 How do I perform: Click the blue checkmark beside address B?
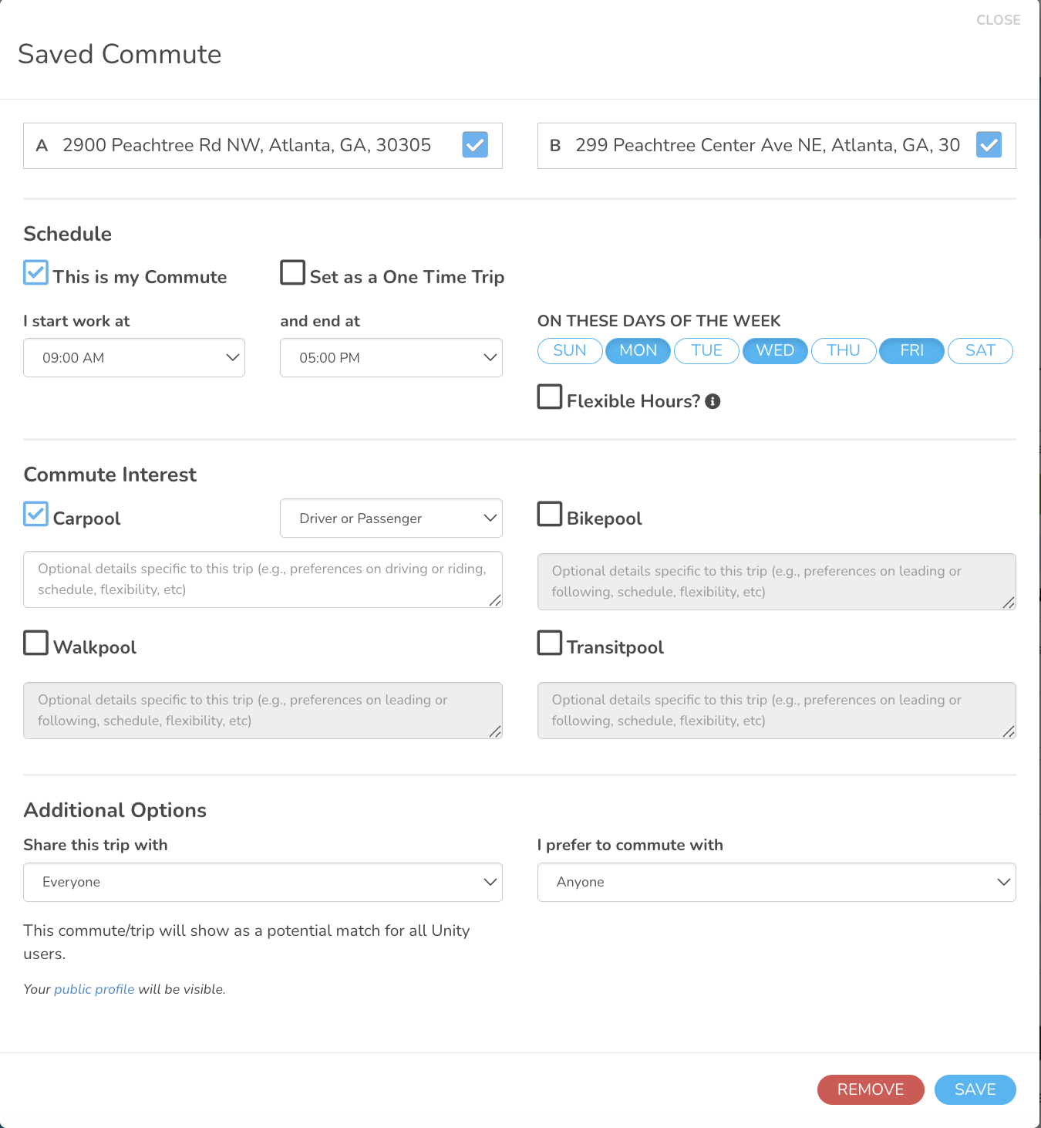click(989, 145)
